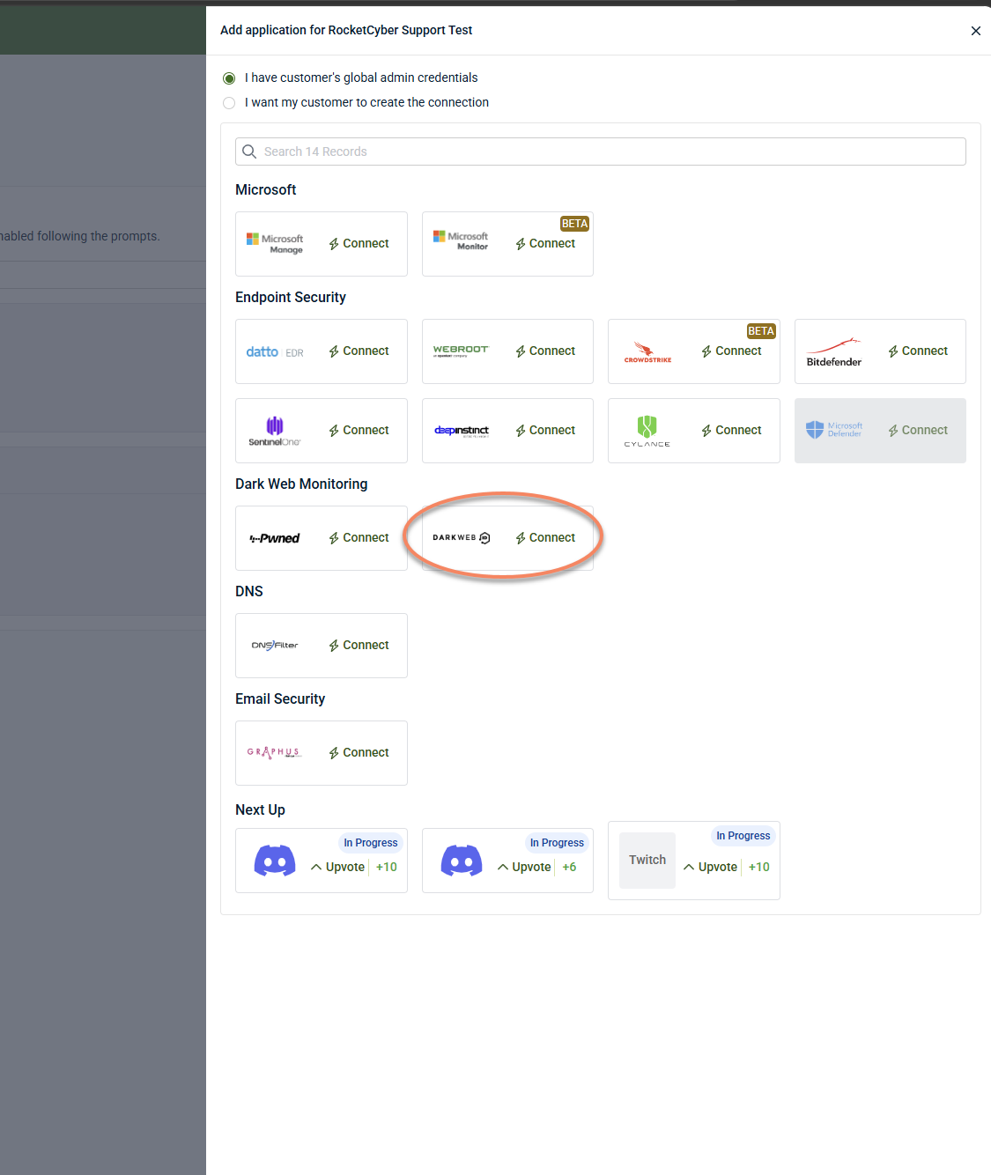The height and width of the screenshot is (1175, 991).
Task: Connect the Pwned dark web monitor
Action: coord(359,537)
